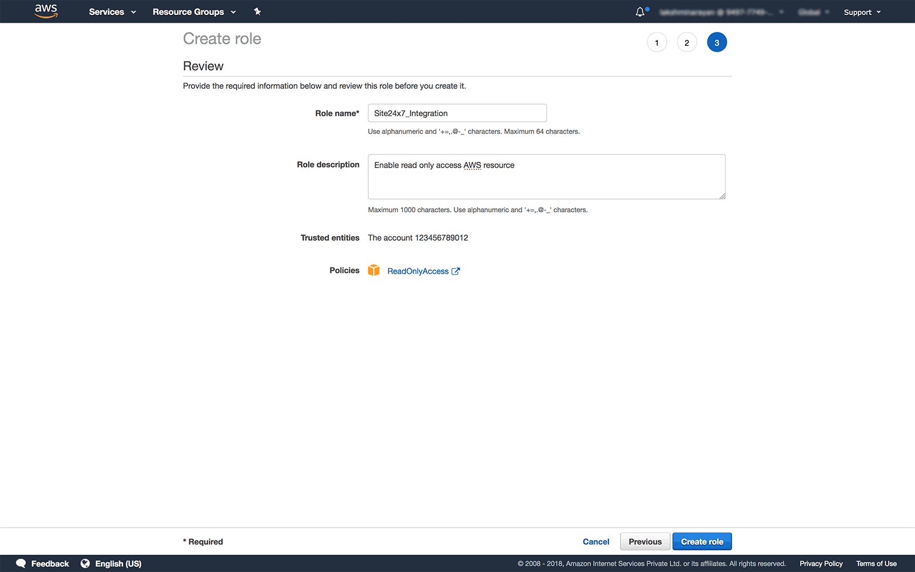Switch footer language from English (US)
The width and height of the screenshot is (915, 572).
(117, 563)
